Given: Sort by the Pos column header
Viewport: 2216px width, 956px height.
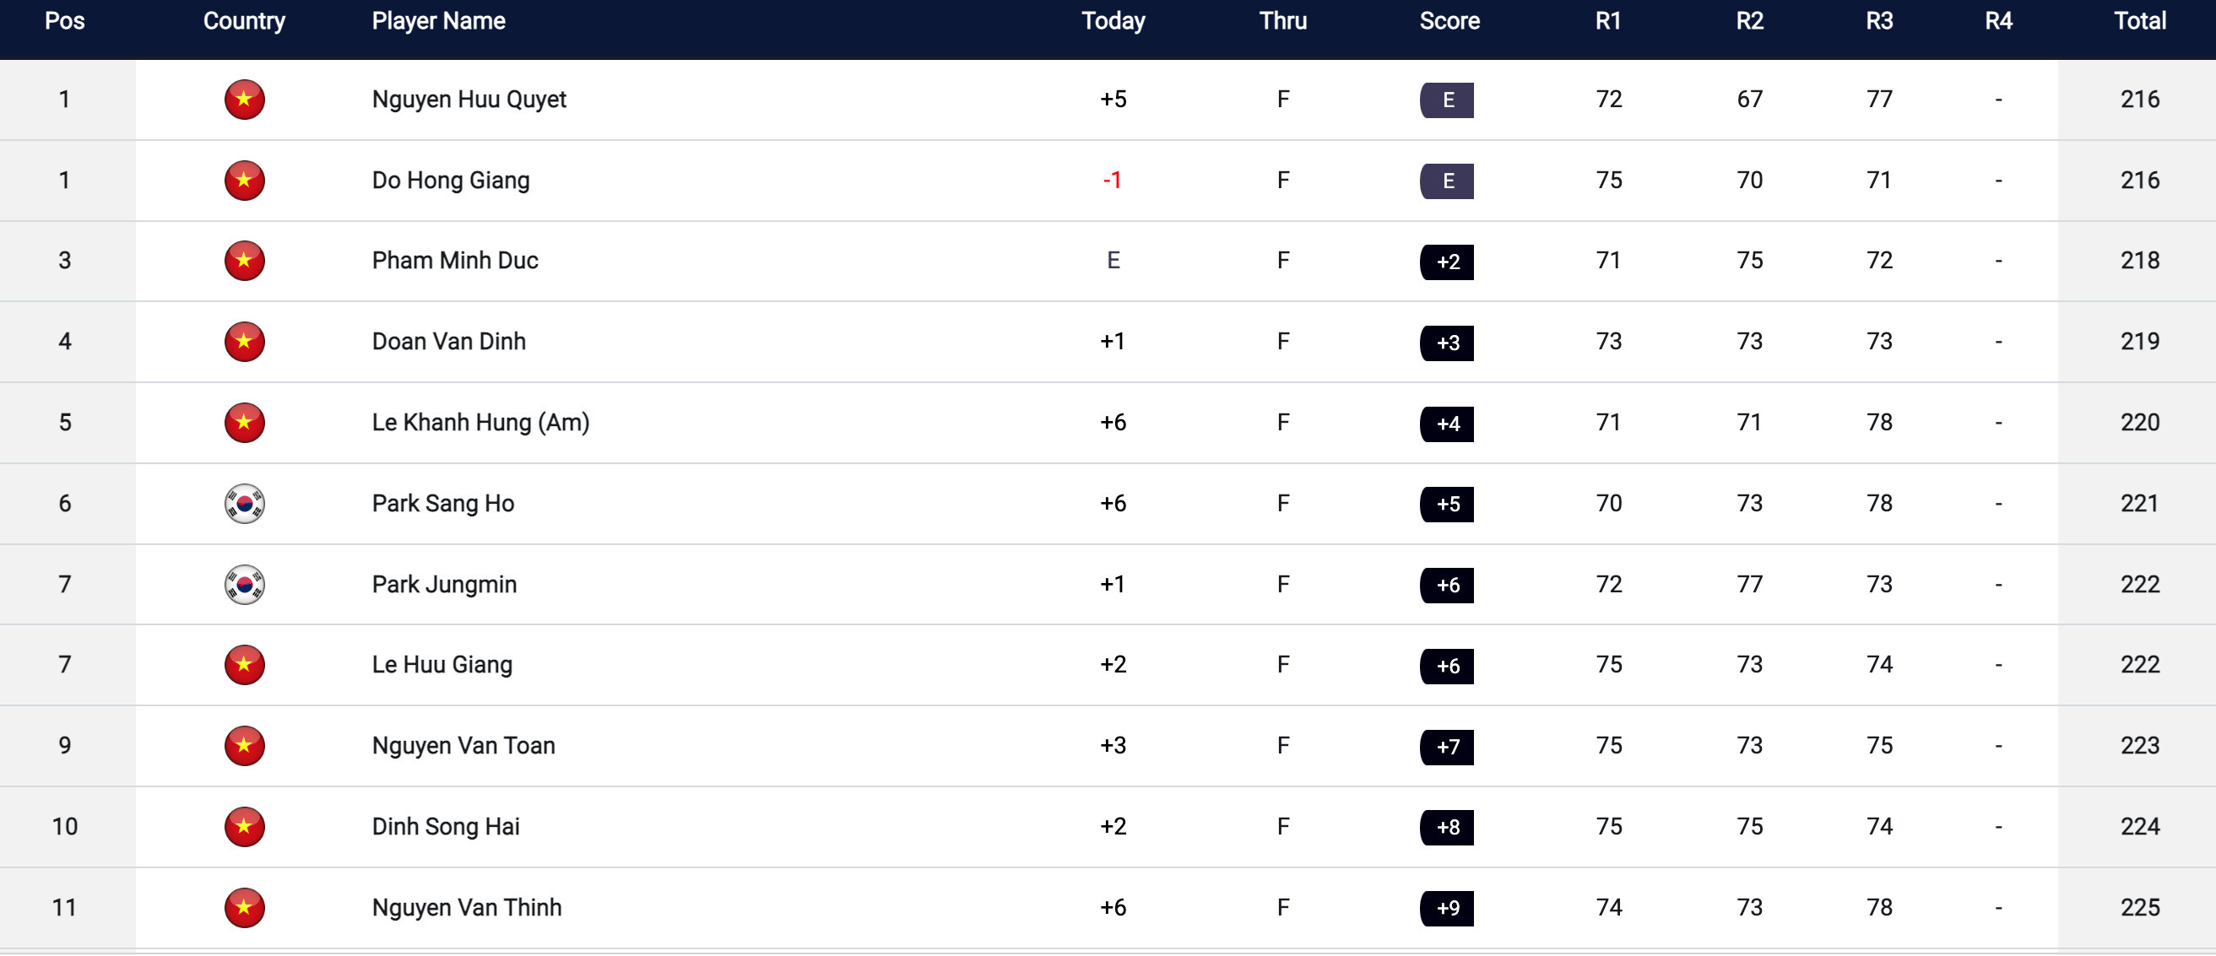Looking at the screenshot, I should (64, 21).
